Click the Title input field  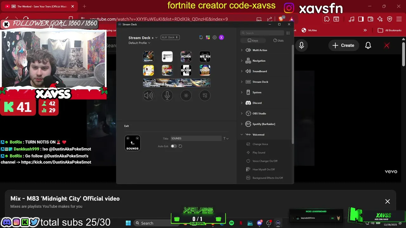pyautogui.click(x=196, y=138)
